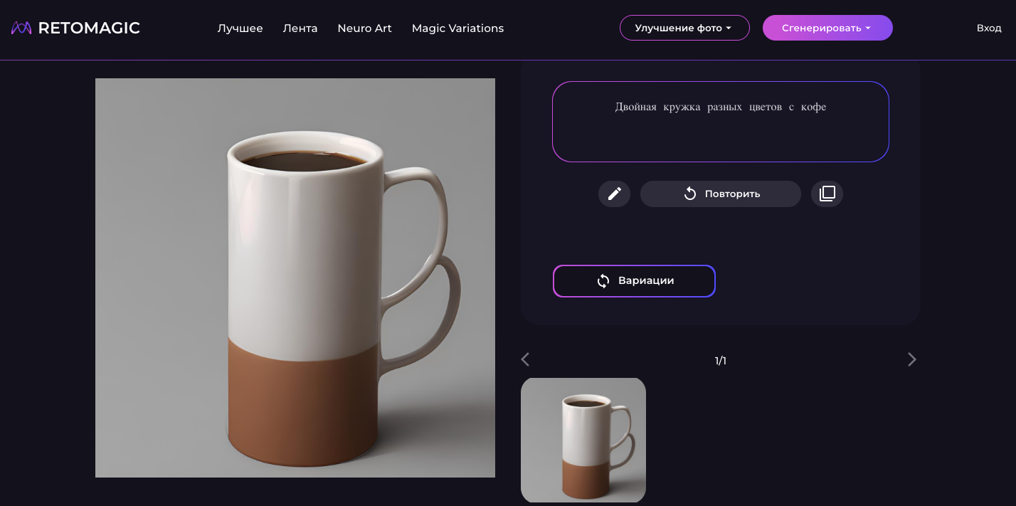1016x506 pixels.
Task: Go to the next result with right arrow
Action: pos(912,359)
